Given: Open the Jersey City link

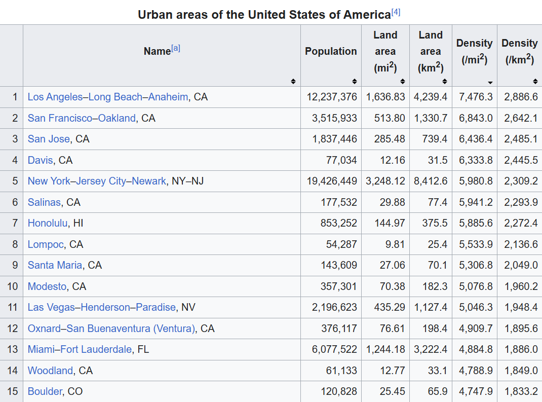Looking at the screenshot, I should 101,181.
